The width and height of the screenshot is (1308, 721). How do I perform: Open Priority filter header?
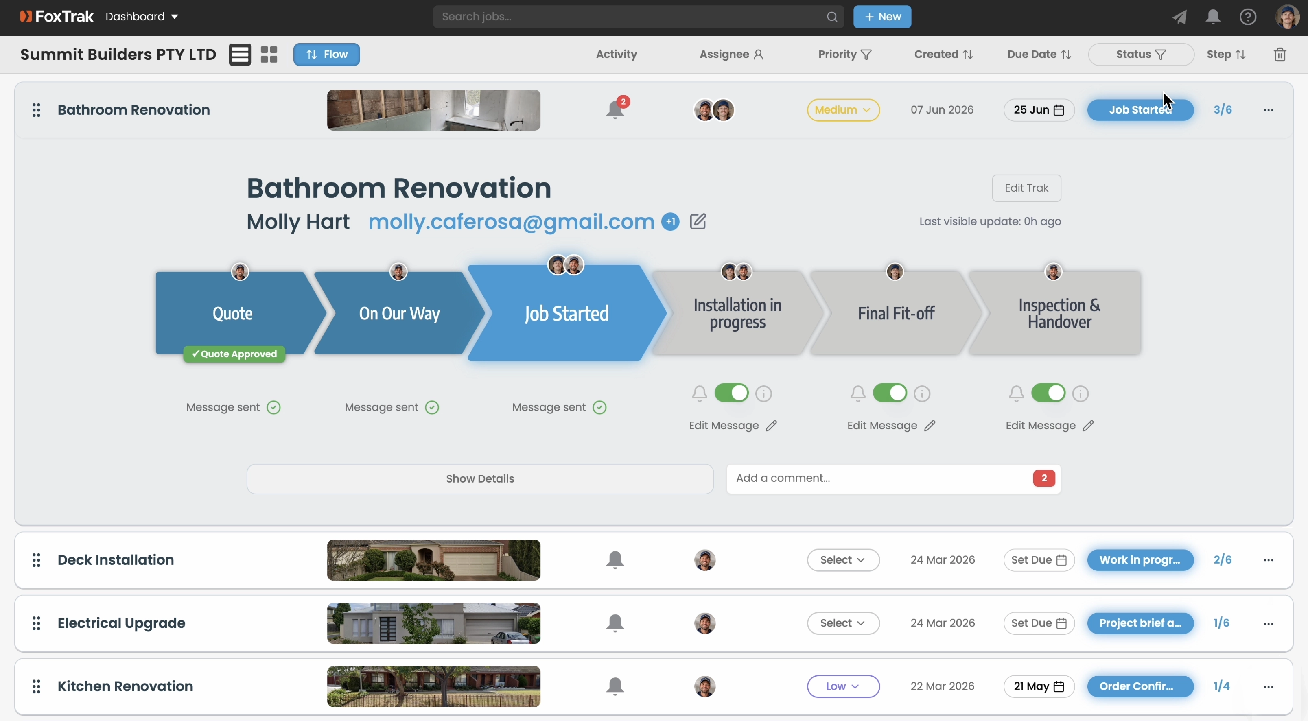point(844,55)
